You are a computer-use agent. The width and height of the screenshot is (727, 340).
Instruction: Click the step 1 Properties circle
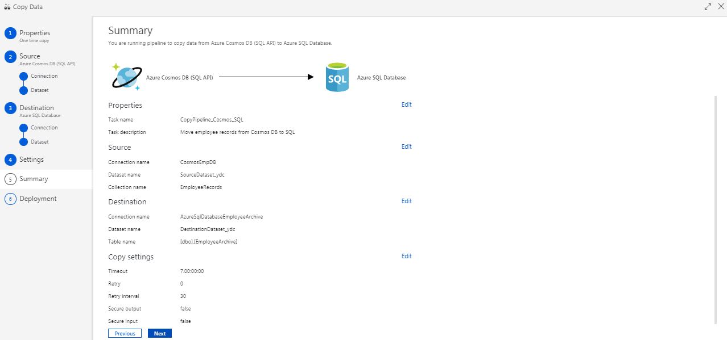(x=10, y=33)
